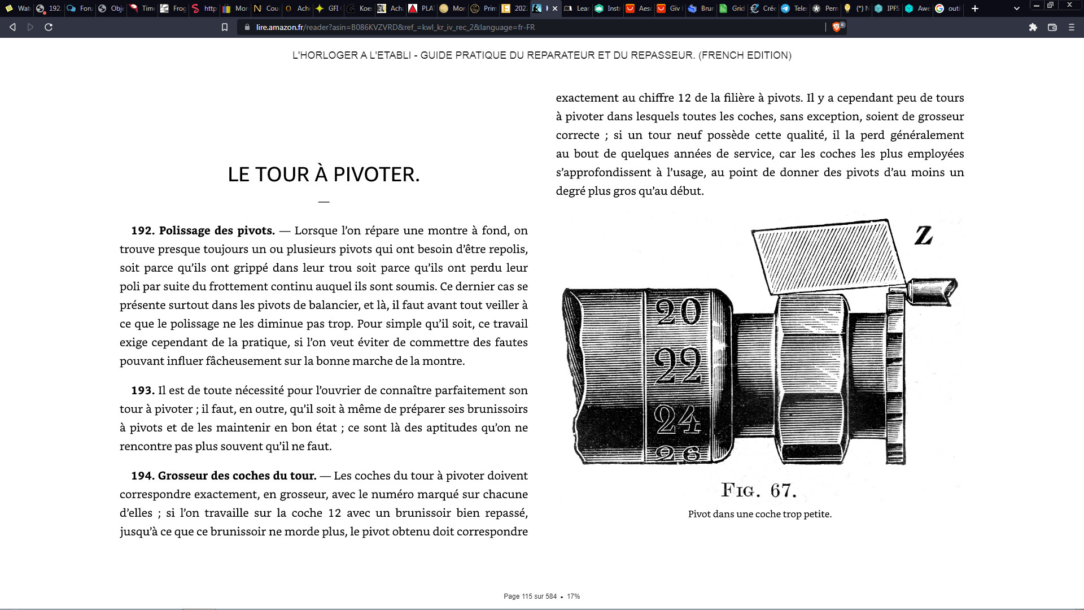
Task: Click the paragraph numbered 193
Action: point(324,418)
